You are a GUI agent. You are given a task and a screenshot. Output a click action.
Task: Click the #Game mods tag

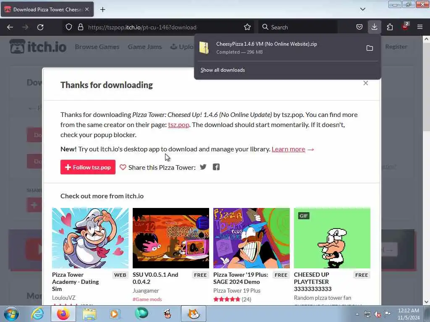tap(147, 299)
